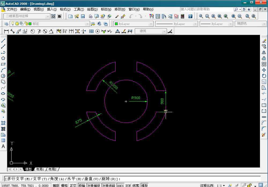Viewport: 268px width, 187px height.
Task: Open the QuickCalc calculator icon
Action: click(x=183, y=16)
